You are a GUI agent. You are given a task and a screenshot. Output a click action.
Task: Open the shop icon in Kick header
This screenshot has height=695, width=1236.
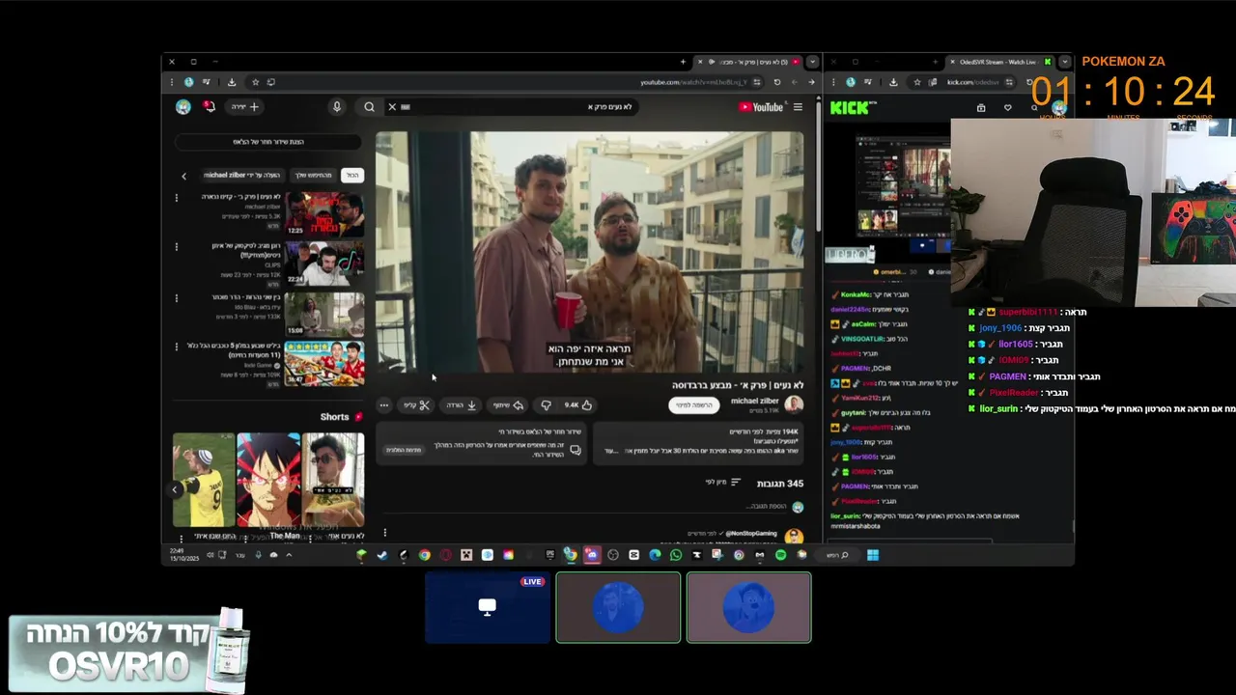981,108
